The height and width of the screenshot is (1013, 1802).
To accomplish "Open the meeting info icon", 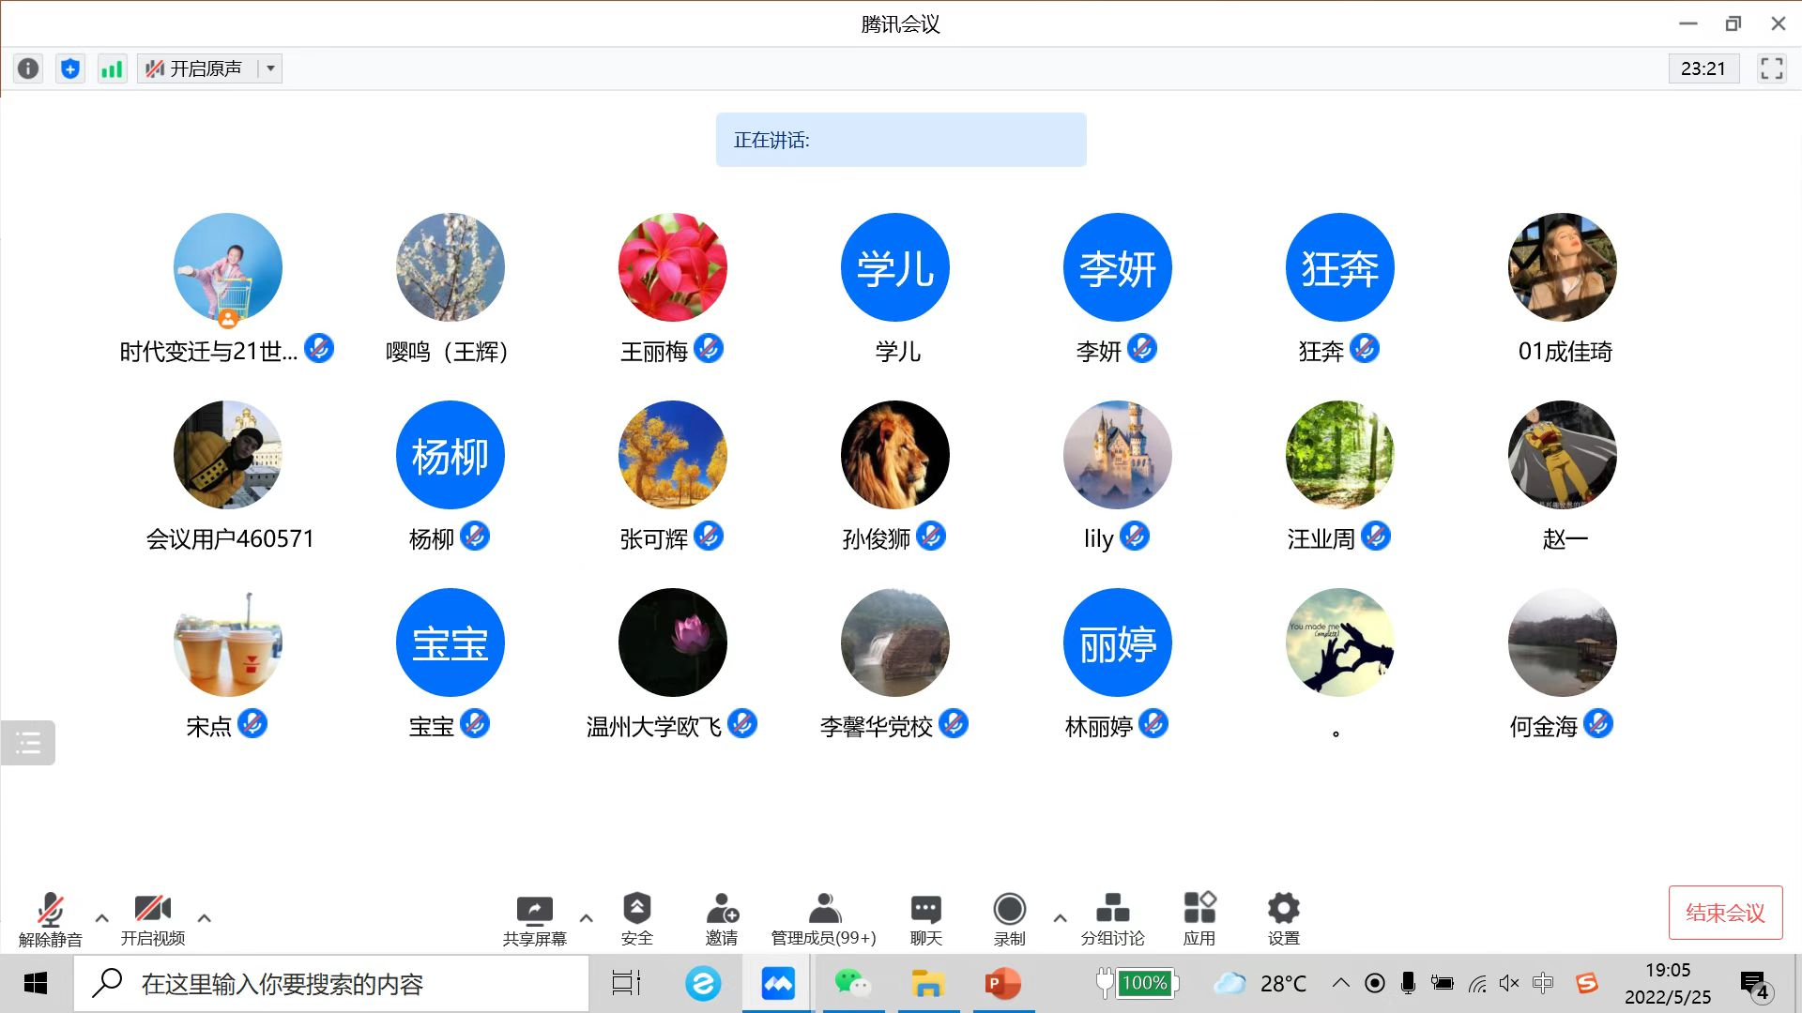I will 28,68.
